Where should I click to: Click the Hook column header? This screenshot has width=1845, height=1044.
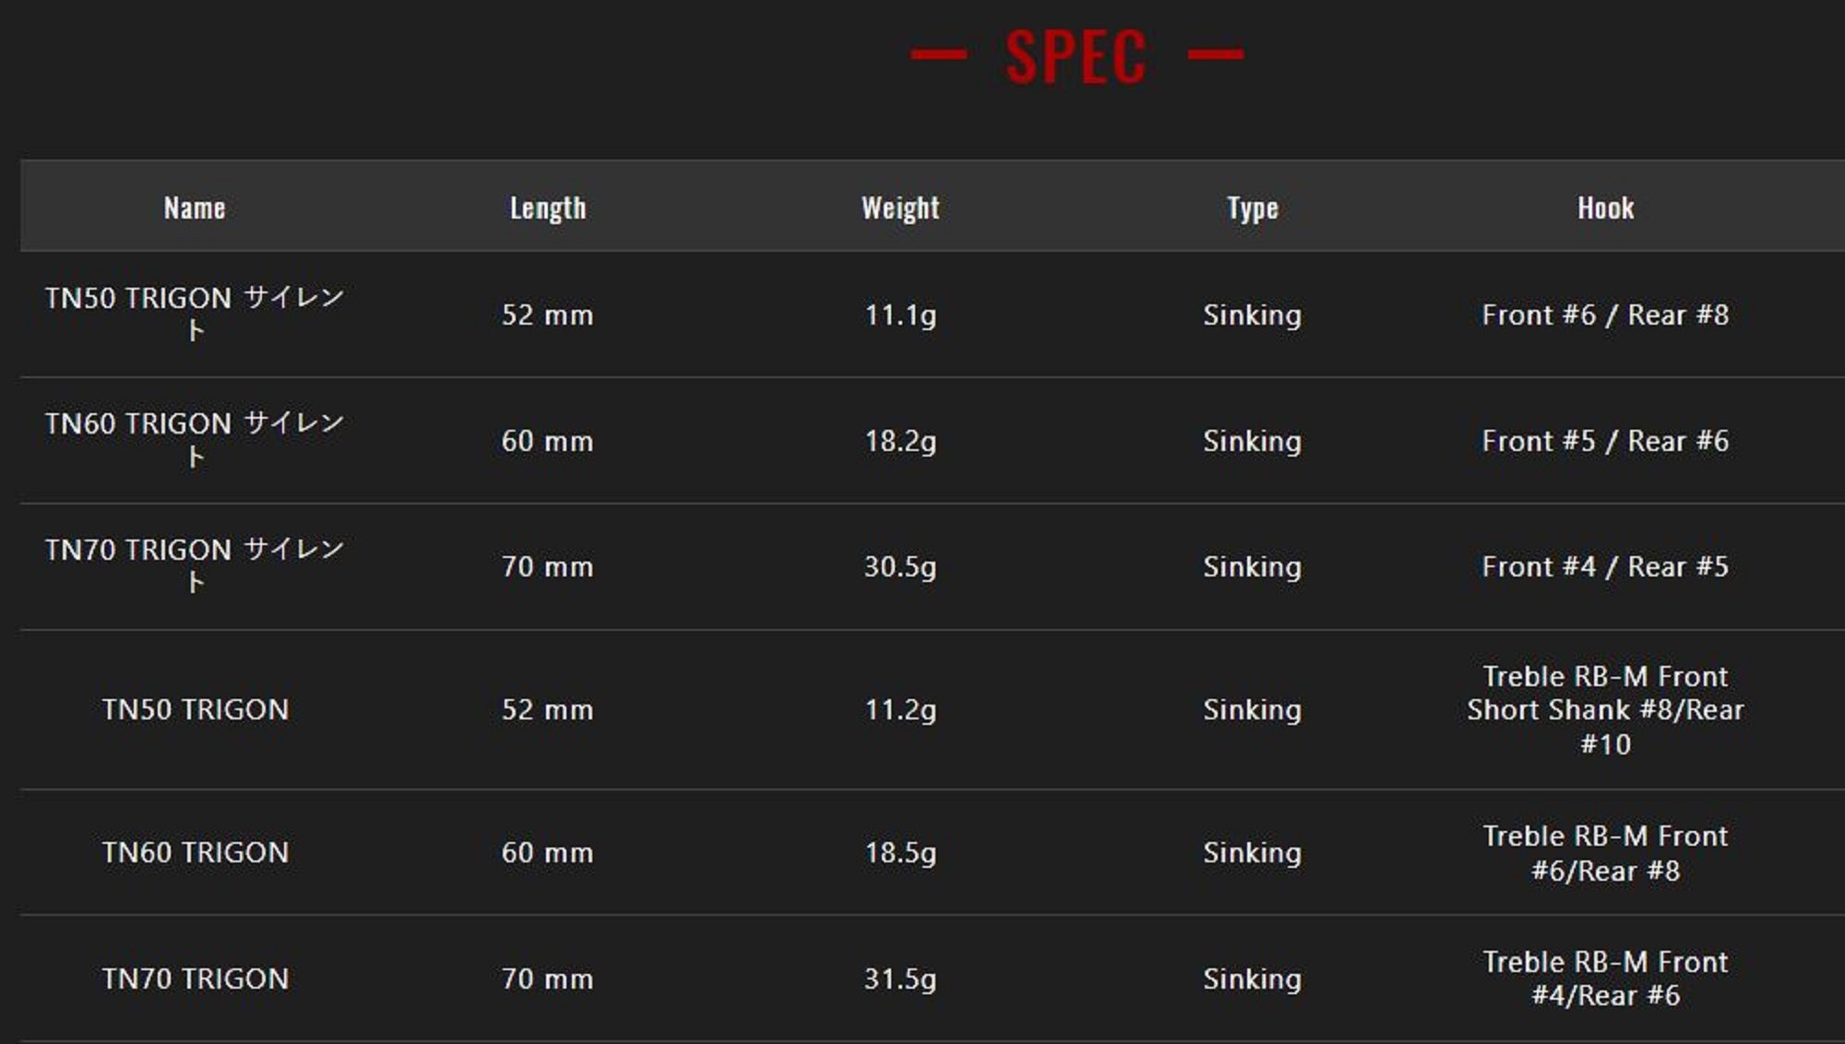(x=1605, y=208)
